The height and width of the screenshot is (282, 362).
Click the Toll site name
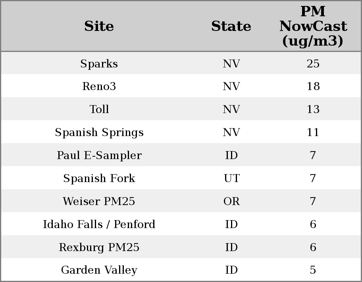click(99, 109)
